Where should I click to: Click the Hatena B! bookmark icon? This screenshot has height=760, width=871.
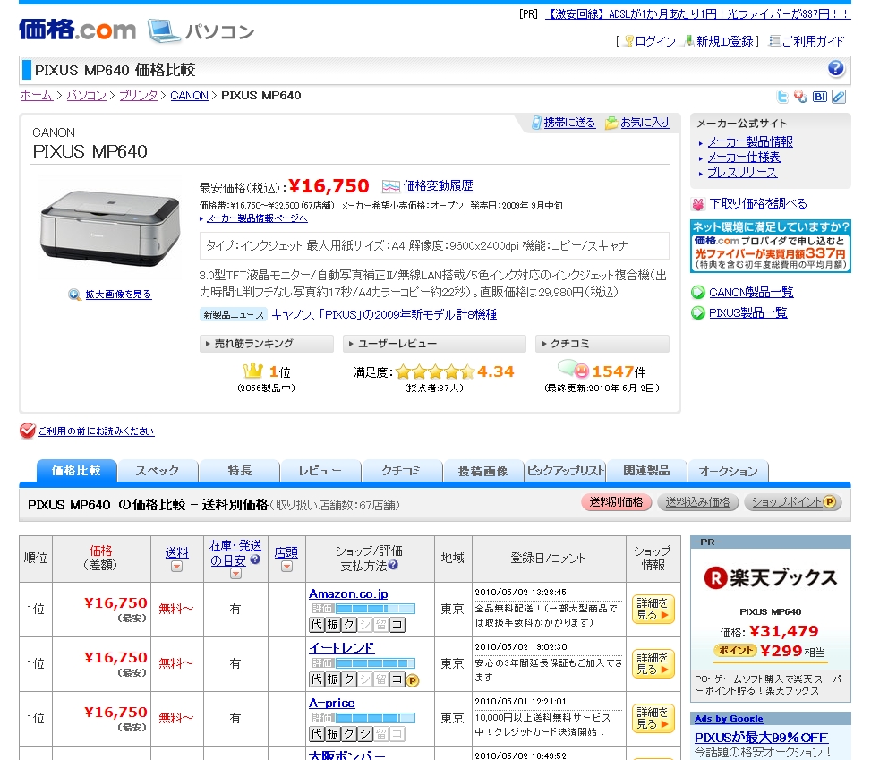[x=820, y=97]
